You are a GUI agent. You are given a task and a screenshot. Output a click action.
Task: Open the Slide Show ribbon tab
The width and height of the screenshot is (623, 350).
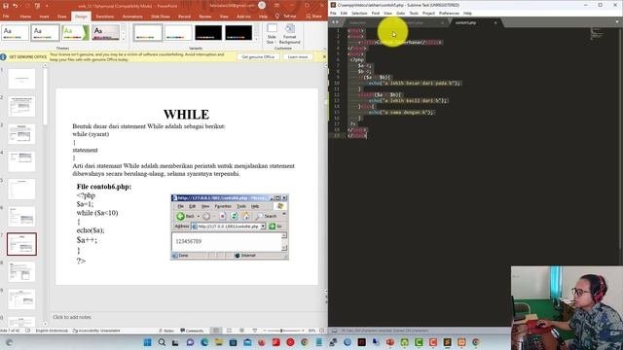[161, 17]
